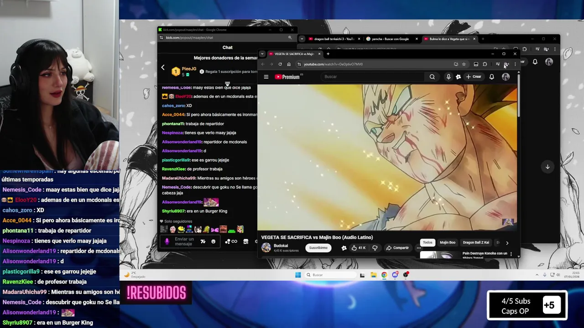Open Windows Start menu

pyautogui.click(x=298, y=275)
